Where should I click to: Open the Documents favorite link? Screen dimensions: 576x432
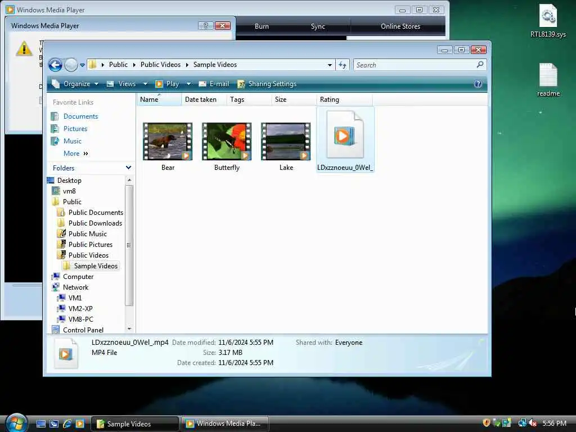pyautogui.click(x=80, y=116)
